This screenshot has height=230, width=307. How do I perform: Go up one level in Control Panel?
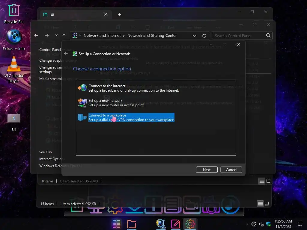tap(64, 35)
